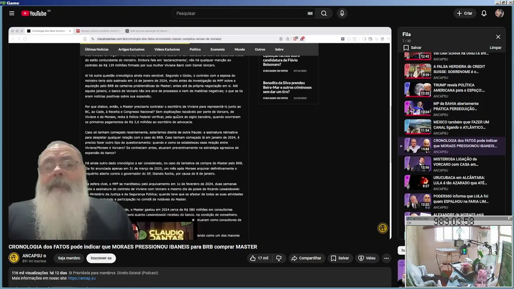The image size is (514, 289).
Task: Click Artigos Exclusivos in recorded site nav
Action: pyautogui.click(x=131, y=49)
